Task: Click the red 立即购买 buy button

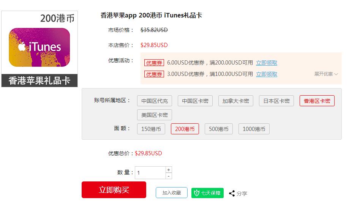Action: (x=114, y=190)
